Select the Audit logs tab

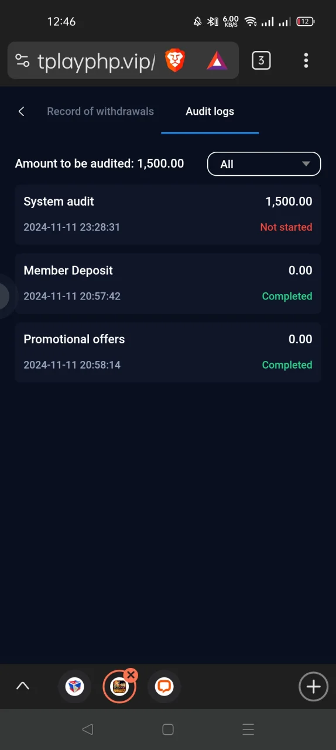point(210,111)
